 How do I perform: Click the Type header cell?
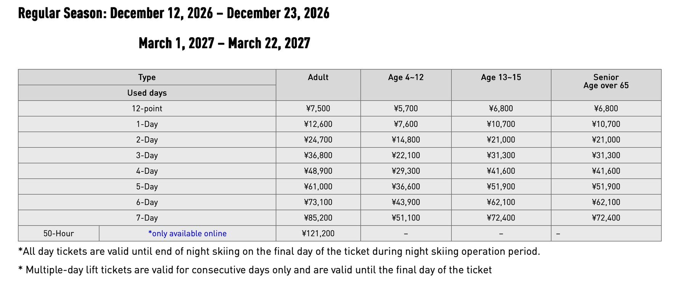(x=147, y=77)
